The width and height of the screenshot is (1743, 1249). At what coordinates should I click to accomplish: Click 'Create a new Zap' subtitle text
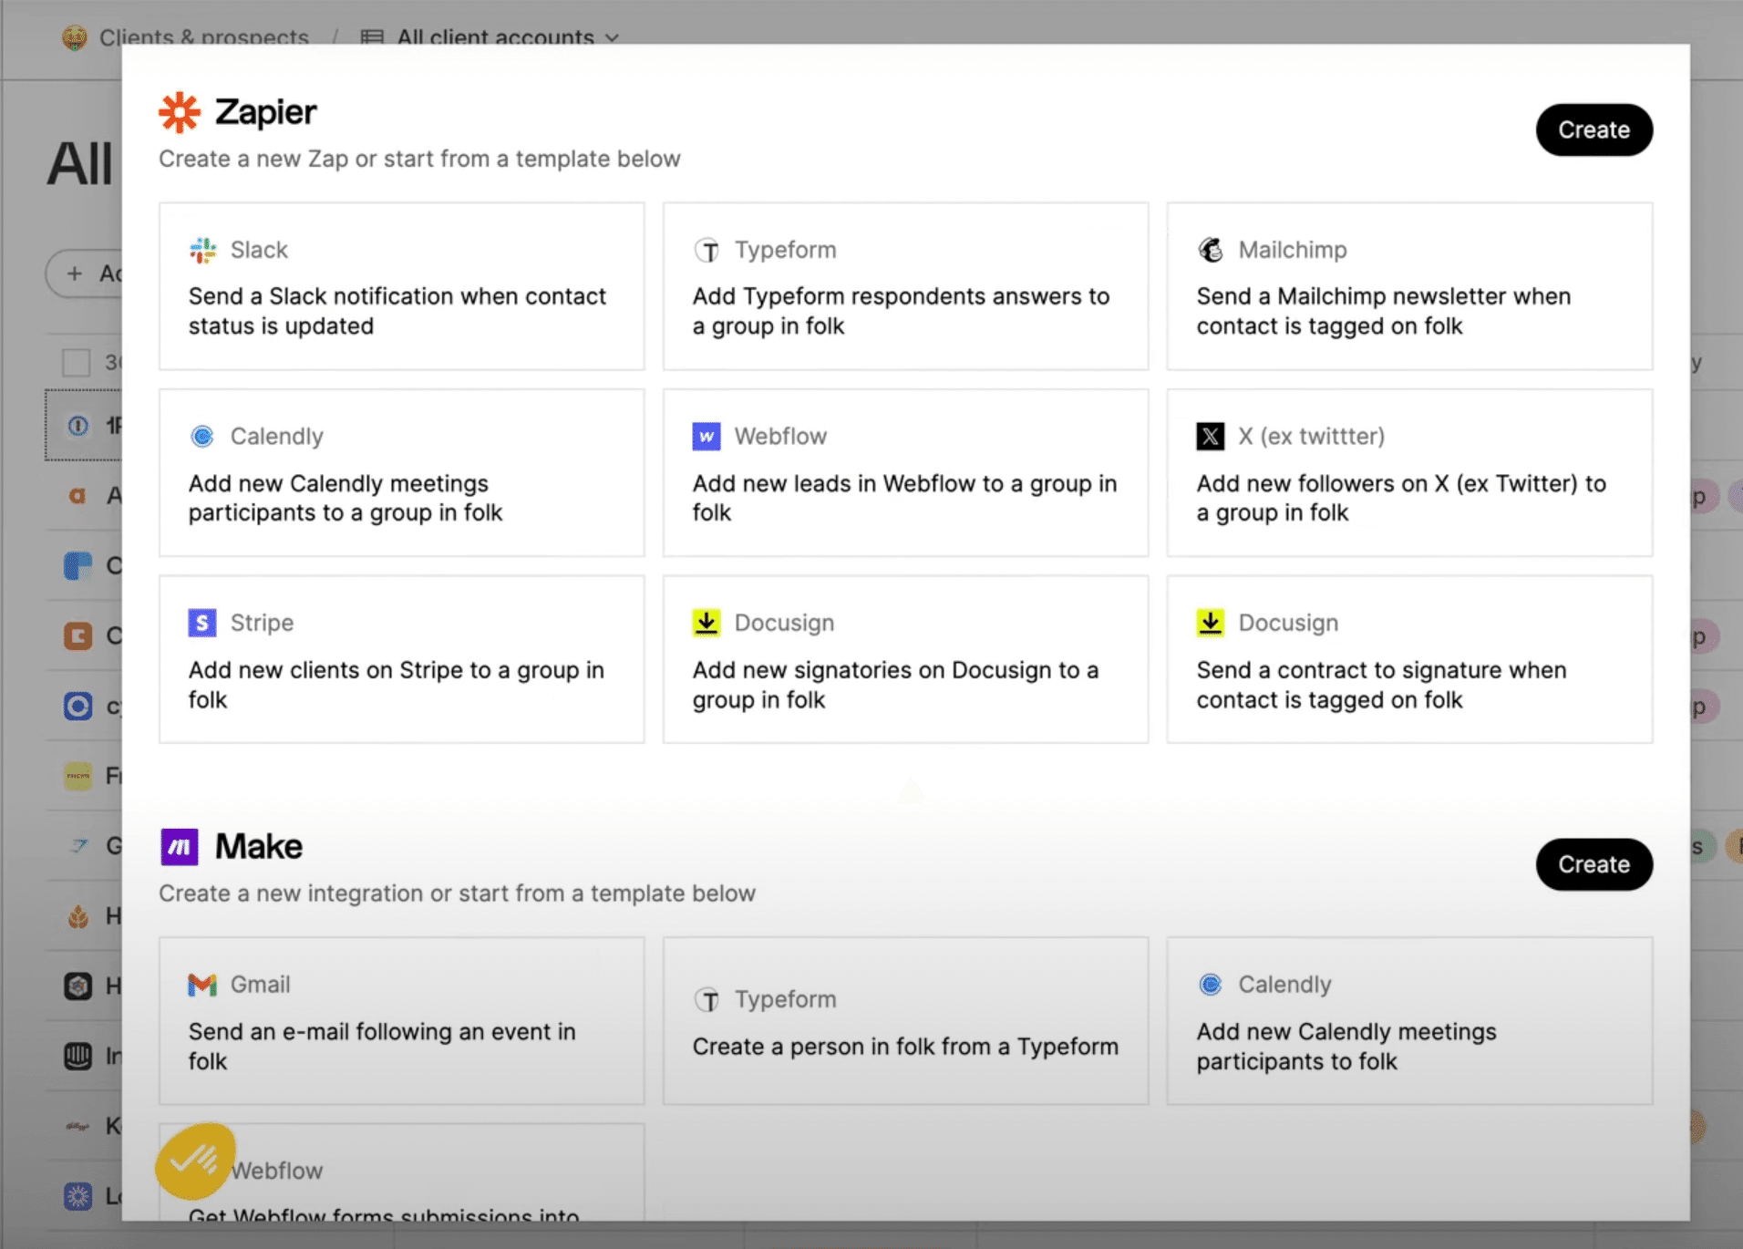[419, 159]
